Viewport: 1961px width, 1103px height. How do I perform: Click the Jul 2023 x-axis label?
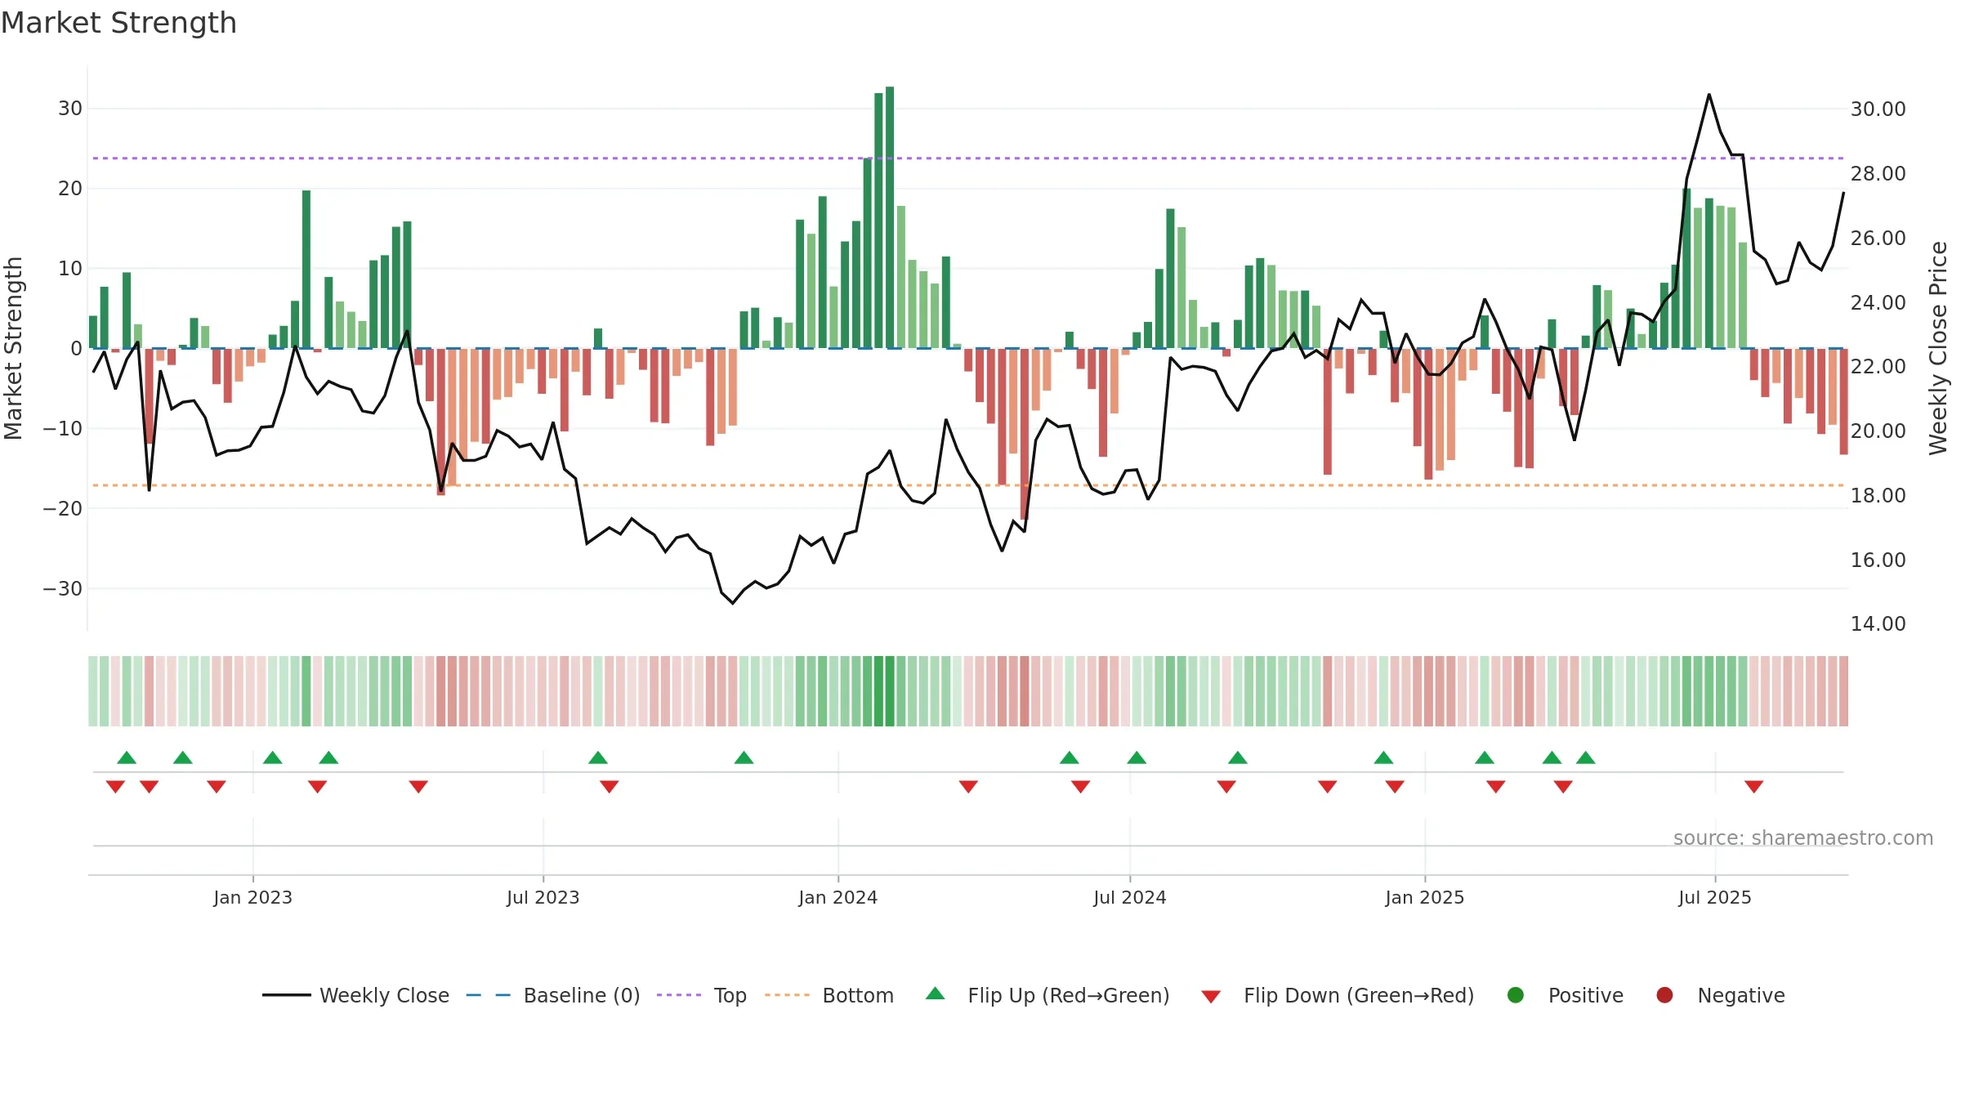tap(543, 897)
